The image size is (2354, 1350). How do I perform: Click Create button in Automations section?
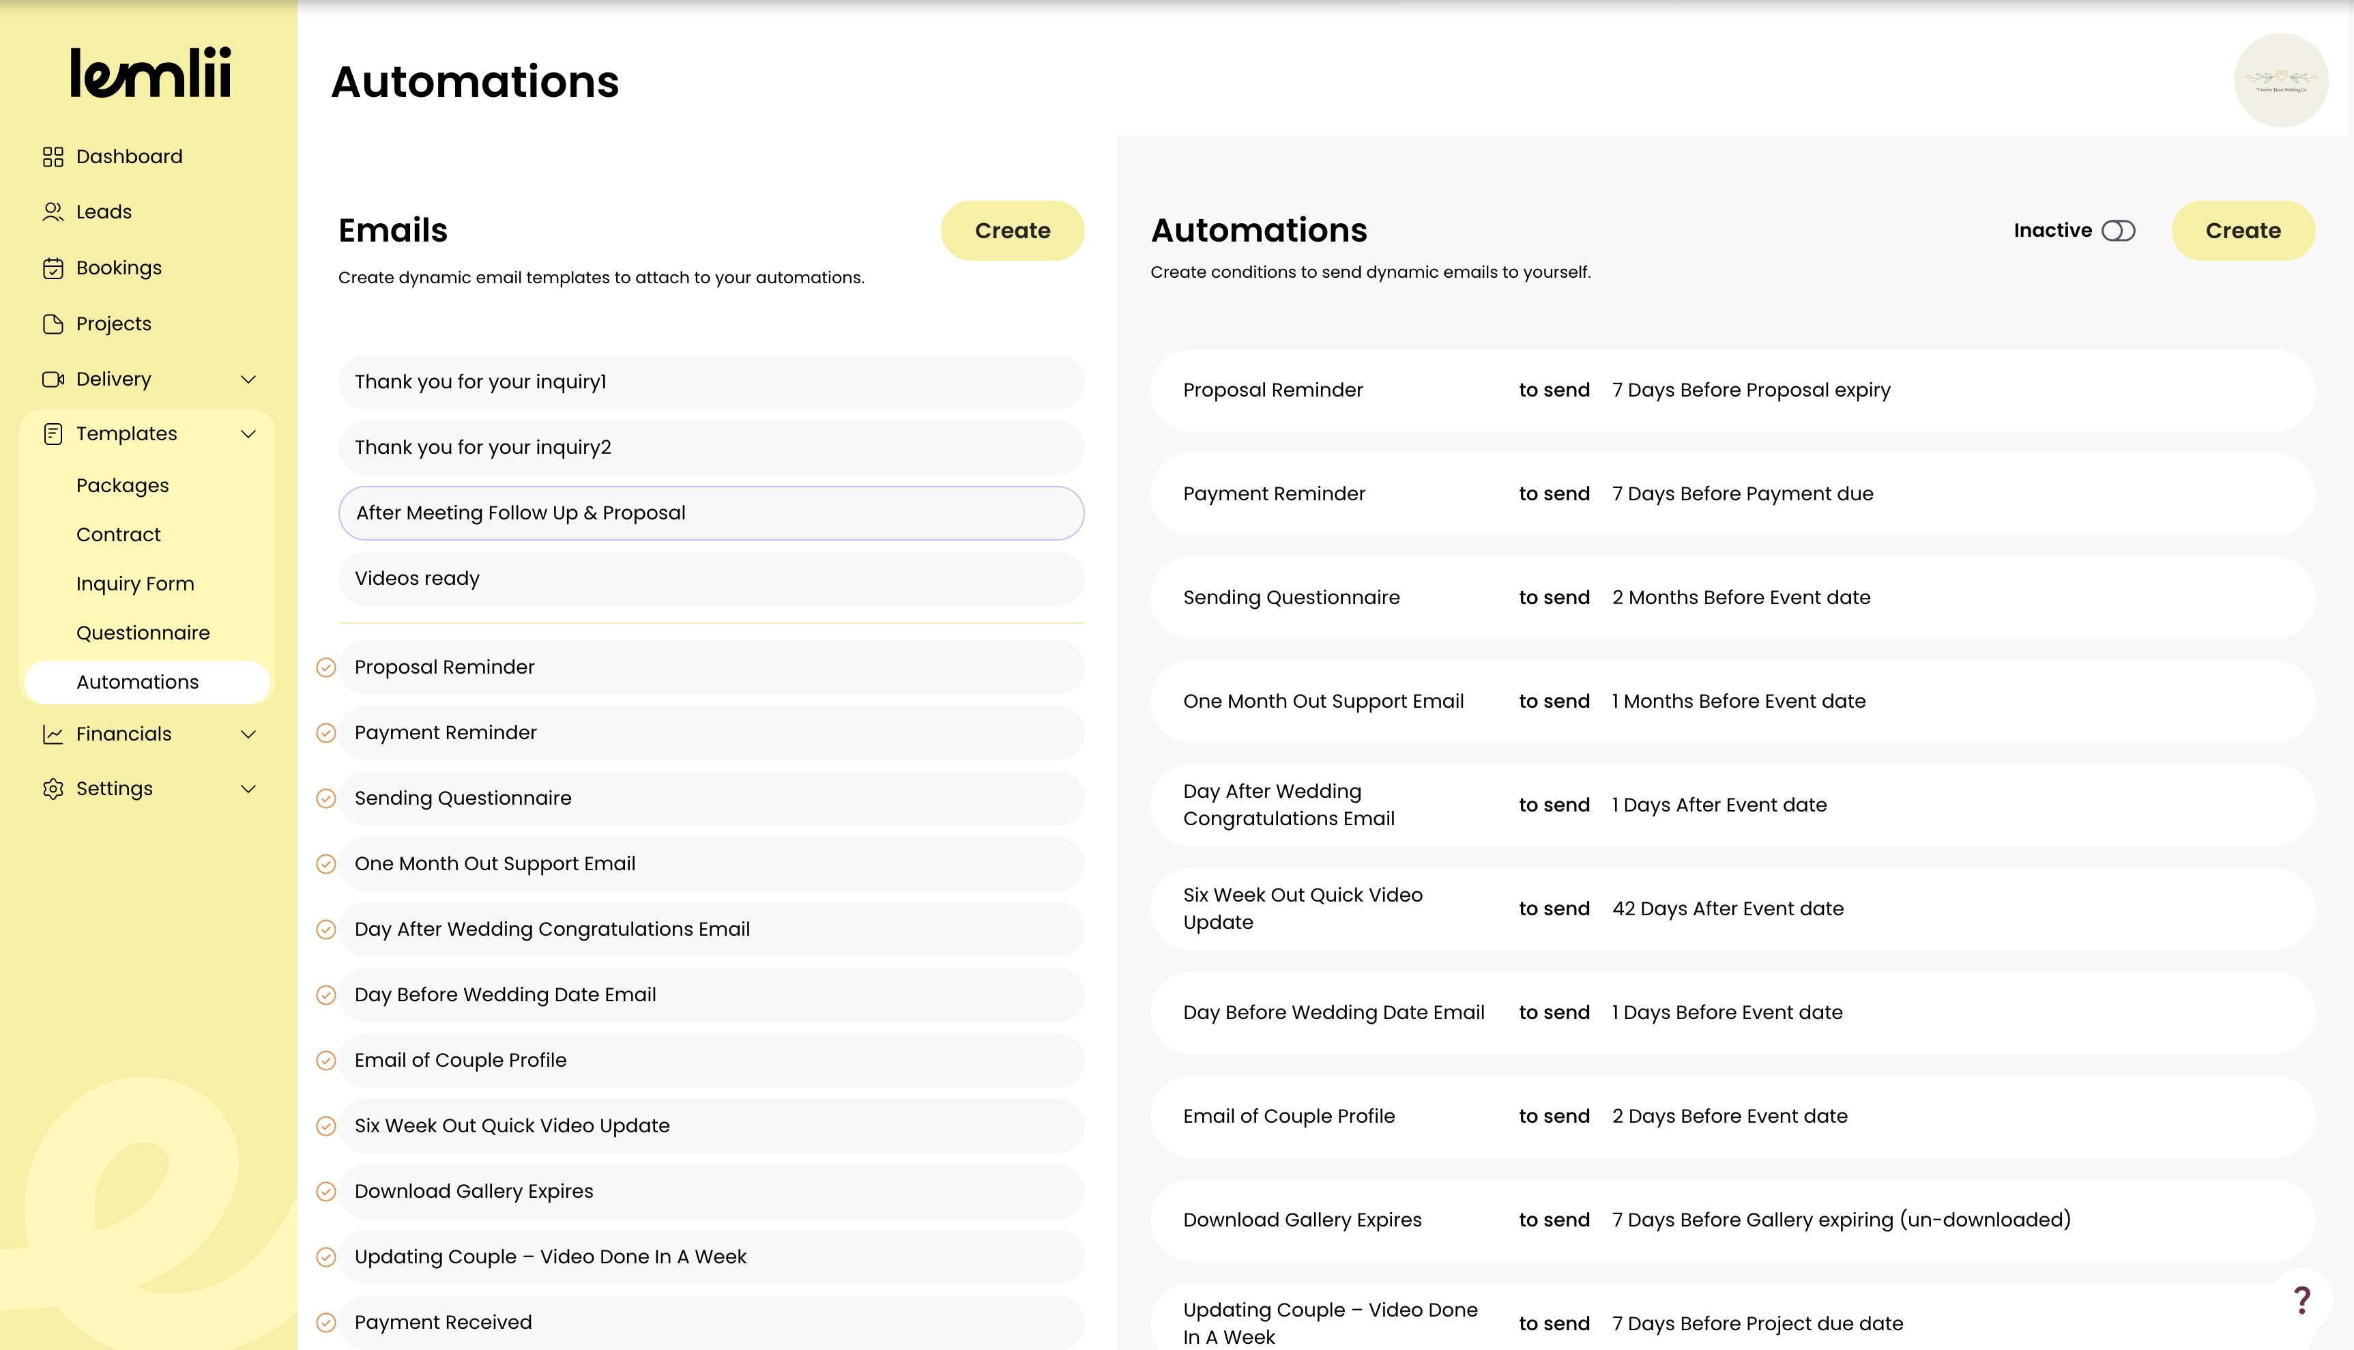coord(2243,231)
